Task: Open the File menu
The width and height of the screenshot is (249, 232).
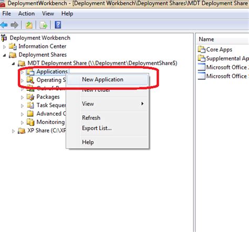Action: coord(6,14)
